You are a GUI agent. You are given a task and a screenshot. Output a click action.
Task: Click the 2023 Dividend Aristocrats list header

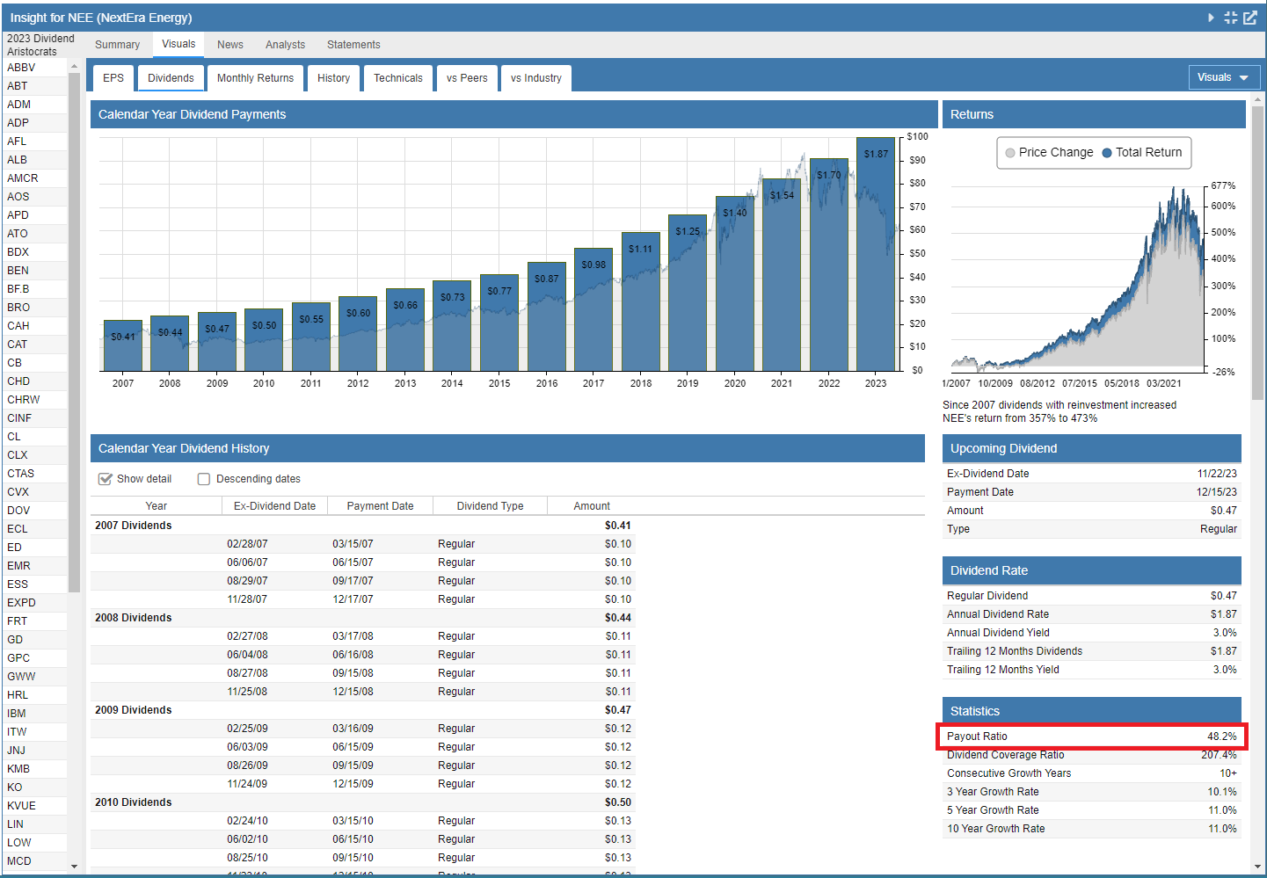click(x=40, y=45)
